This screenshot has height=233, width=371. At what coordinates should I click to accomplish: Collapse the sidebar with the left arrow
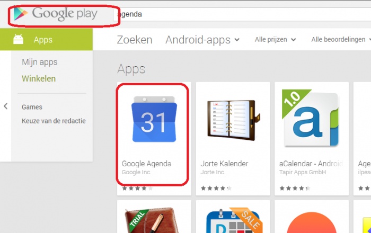(x=6, y=106)
